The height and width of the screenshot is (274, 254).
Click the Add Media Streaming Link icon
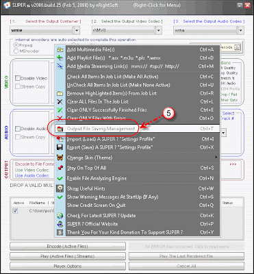point(60,66)
